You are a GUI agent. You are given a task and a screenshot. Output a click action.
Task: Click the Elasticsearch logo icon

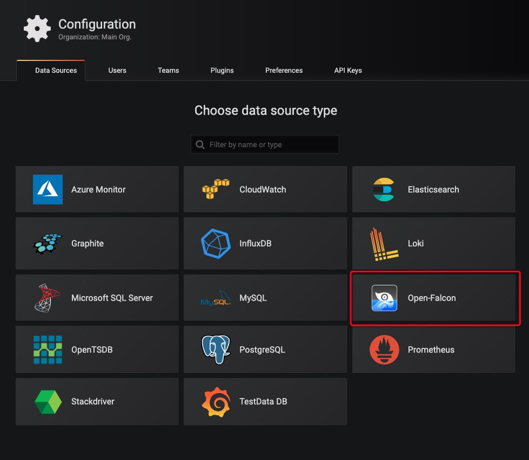pyautogui.click(x=384, y=190)
